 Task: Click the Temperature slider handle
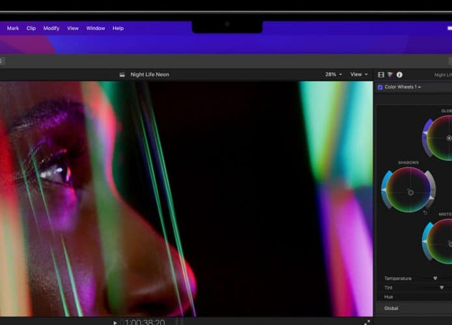coord(435,278)
